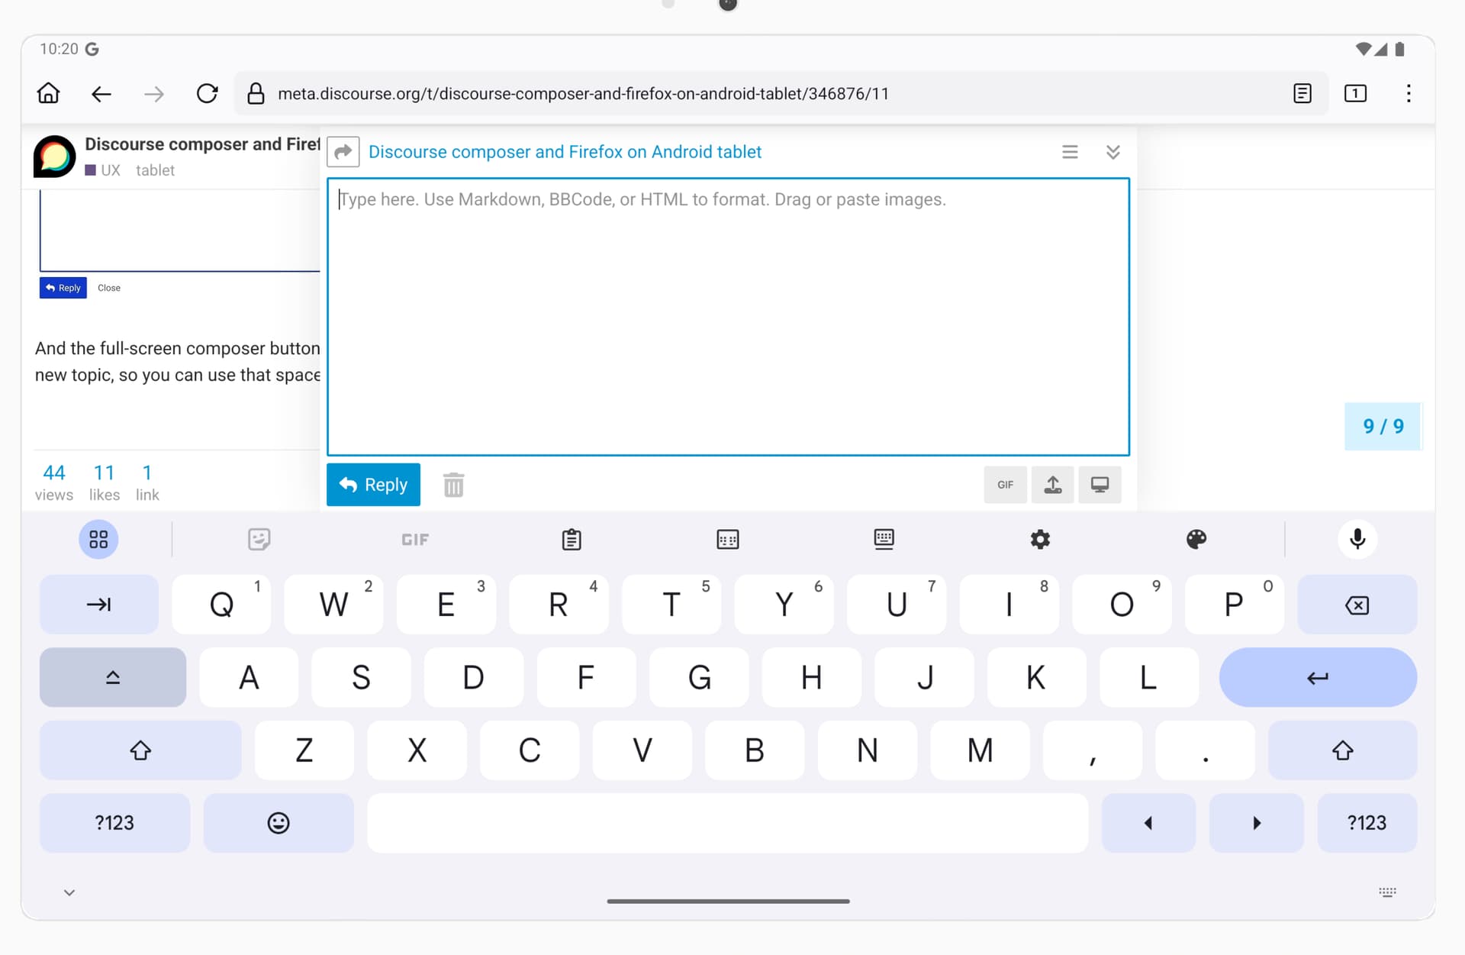Image resolution: width=1465 pixels, height=955 pixels.
Task: Tap the space bar
Action: (727, 823)
